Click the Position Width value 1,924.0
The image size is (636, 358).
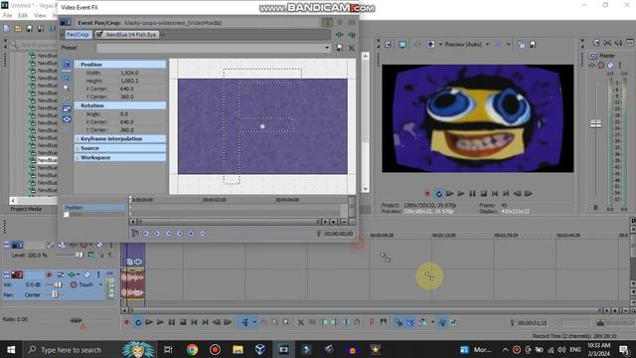[129, 73]
